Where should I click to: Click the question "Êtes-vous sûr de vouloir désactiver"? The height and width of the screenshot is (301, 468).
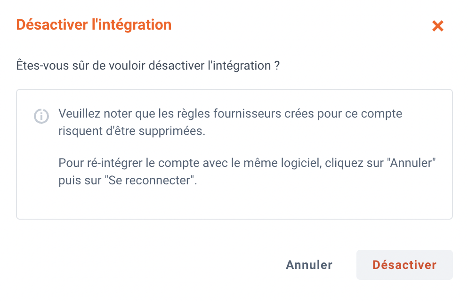point(110,65)
